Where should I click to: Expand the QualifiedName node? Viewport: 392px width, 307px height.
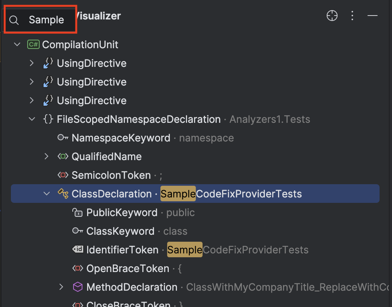click(47, 157)
